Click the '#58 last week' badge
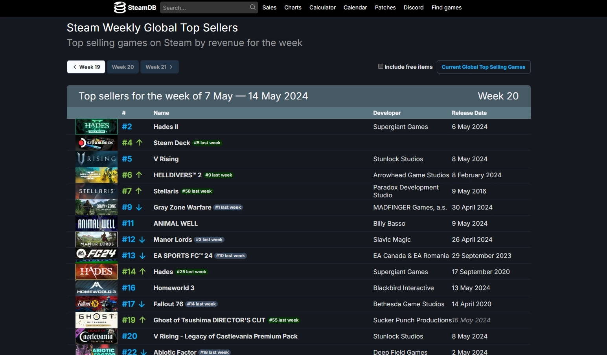Viewport: 607px width, 355px height. tap(197, 191)
